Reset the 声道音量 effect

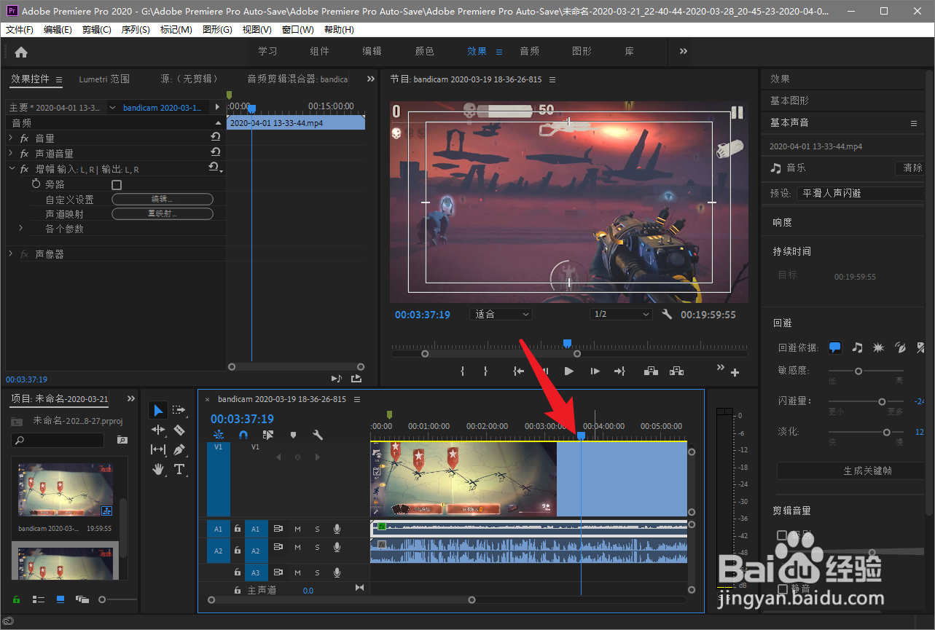pyautogui.click(x=216, y=152)
